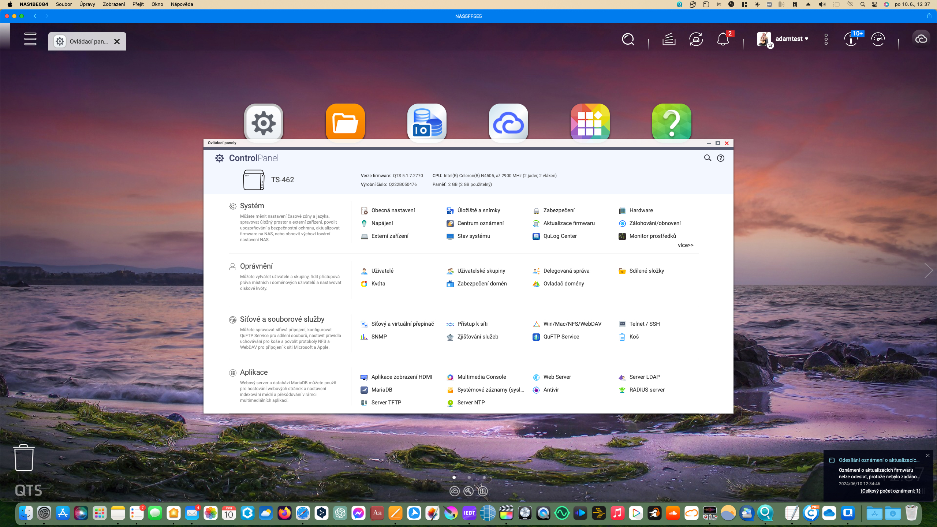This screenshot has height=527, width=937.
Task: Switch to the second desktop page dot
Action: point(469,477)
